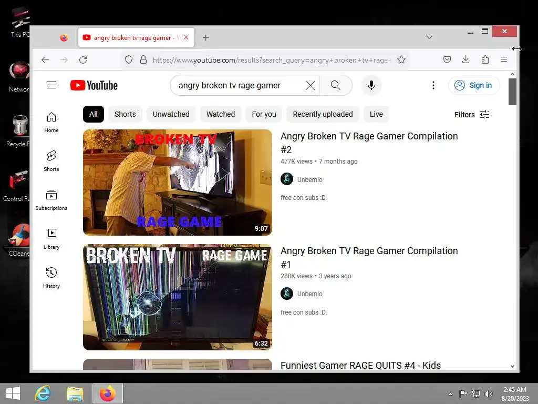This screenshot has width=538, height=404.
Task: Click the vertical scrollbar thumb
Action: pyautogui.click(x=512, y=92)
